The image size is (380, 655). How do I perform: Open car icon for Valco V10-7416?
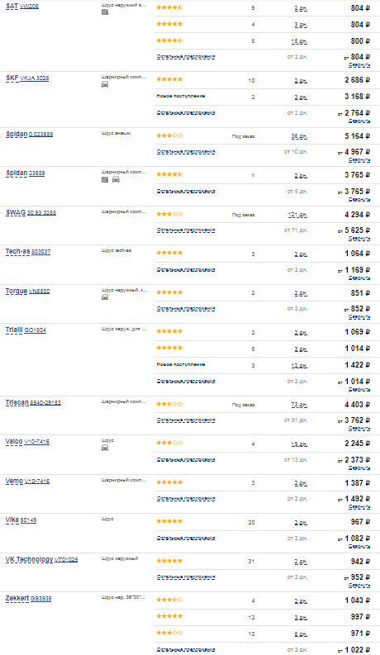click(105, 448)
